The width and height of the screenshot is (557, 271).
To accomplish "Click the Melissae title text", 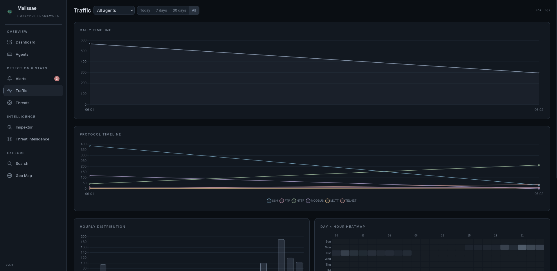I will [x=27, y=8].
